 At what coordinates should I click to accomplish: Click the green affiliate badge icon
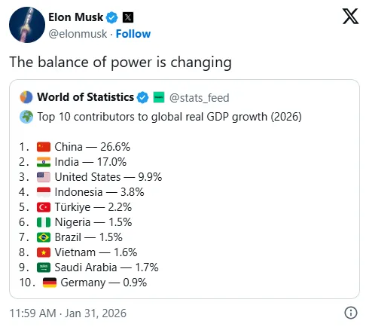click(159, 97)
